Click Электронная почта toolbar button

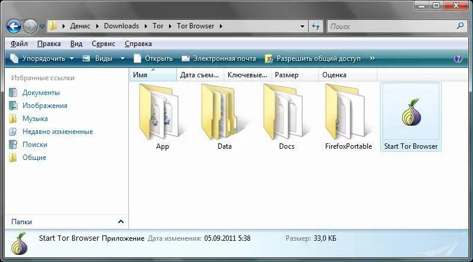[x=219, y=58]
